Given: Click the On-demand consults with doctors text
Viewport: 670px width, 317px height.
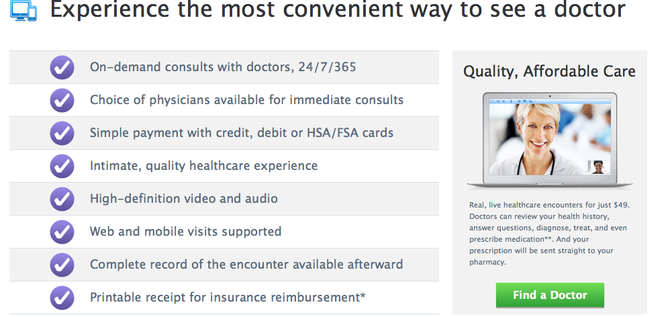Looking at the screenshot, I should (x=223, y=67).
